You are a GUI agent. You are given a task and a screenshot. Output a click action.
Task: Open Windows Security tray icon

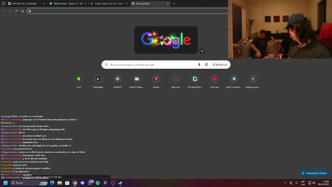[x=291, y=183]
